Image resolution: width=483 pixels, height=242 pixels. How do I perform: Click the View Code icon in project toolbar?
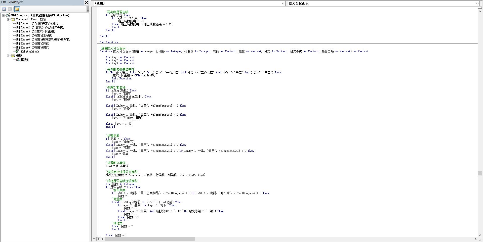coord(4,9)
